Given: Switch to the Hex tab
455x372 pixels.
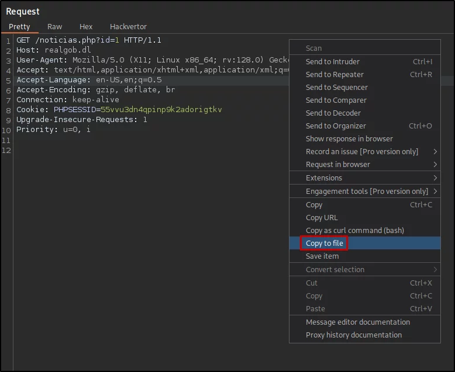Looking at the screenshot, I should tap(86, 27).
